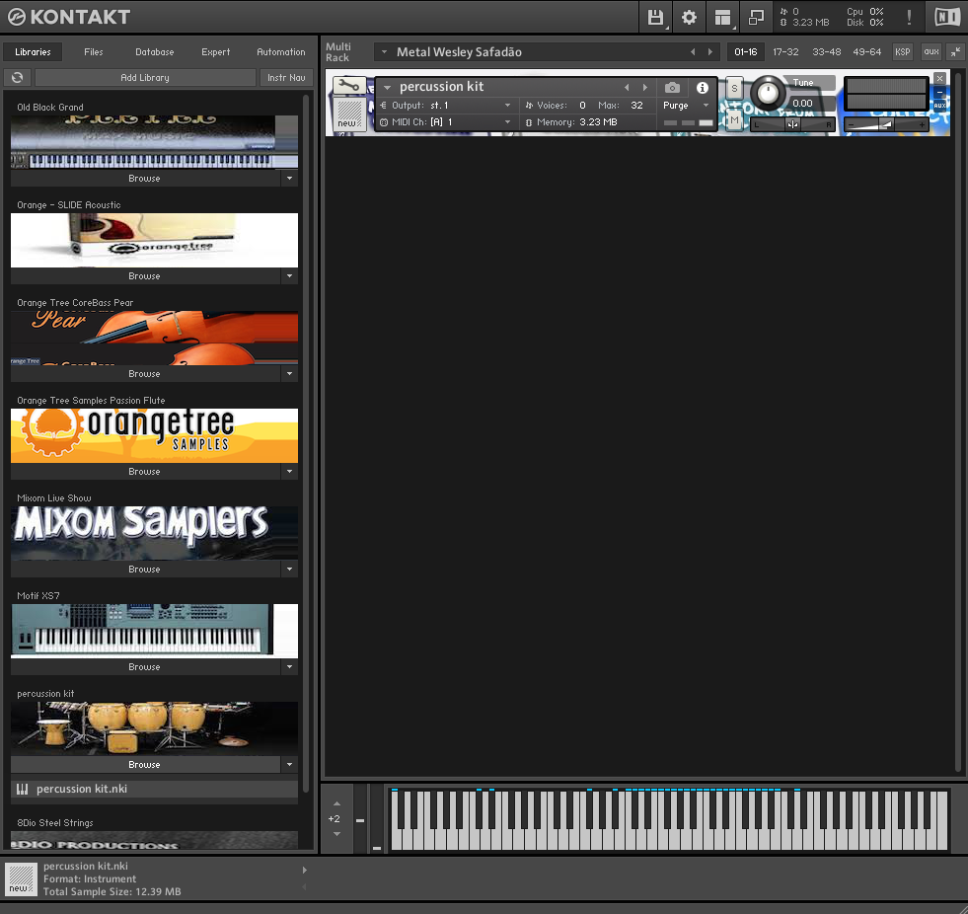Open Passion Flute library options dropdown
The width and height of the screenshot is (968, 914).
click(289, 471)
